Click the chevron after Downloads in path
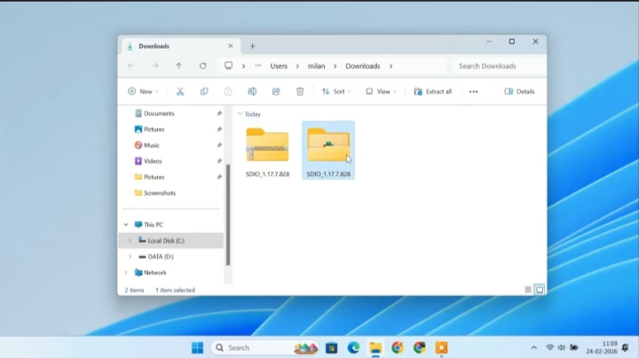Image resolution: width=639 pixels, height=358 pixels. pos(390,66)
